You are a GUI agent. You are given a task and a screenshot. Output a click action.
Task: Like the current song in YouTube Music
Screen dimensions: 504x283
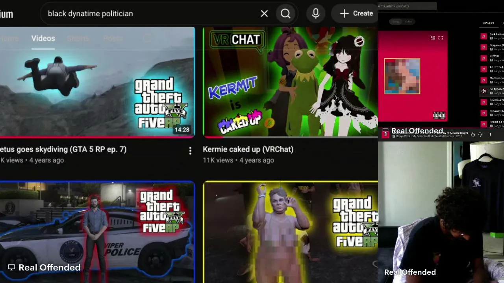(473, 135)
